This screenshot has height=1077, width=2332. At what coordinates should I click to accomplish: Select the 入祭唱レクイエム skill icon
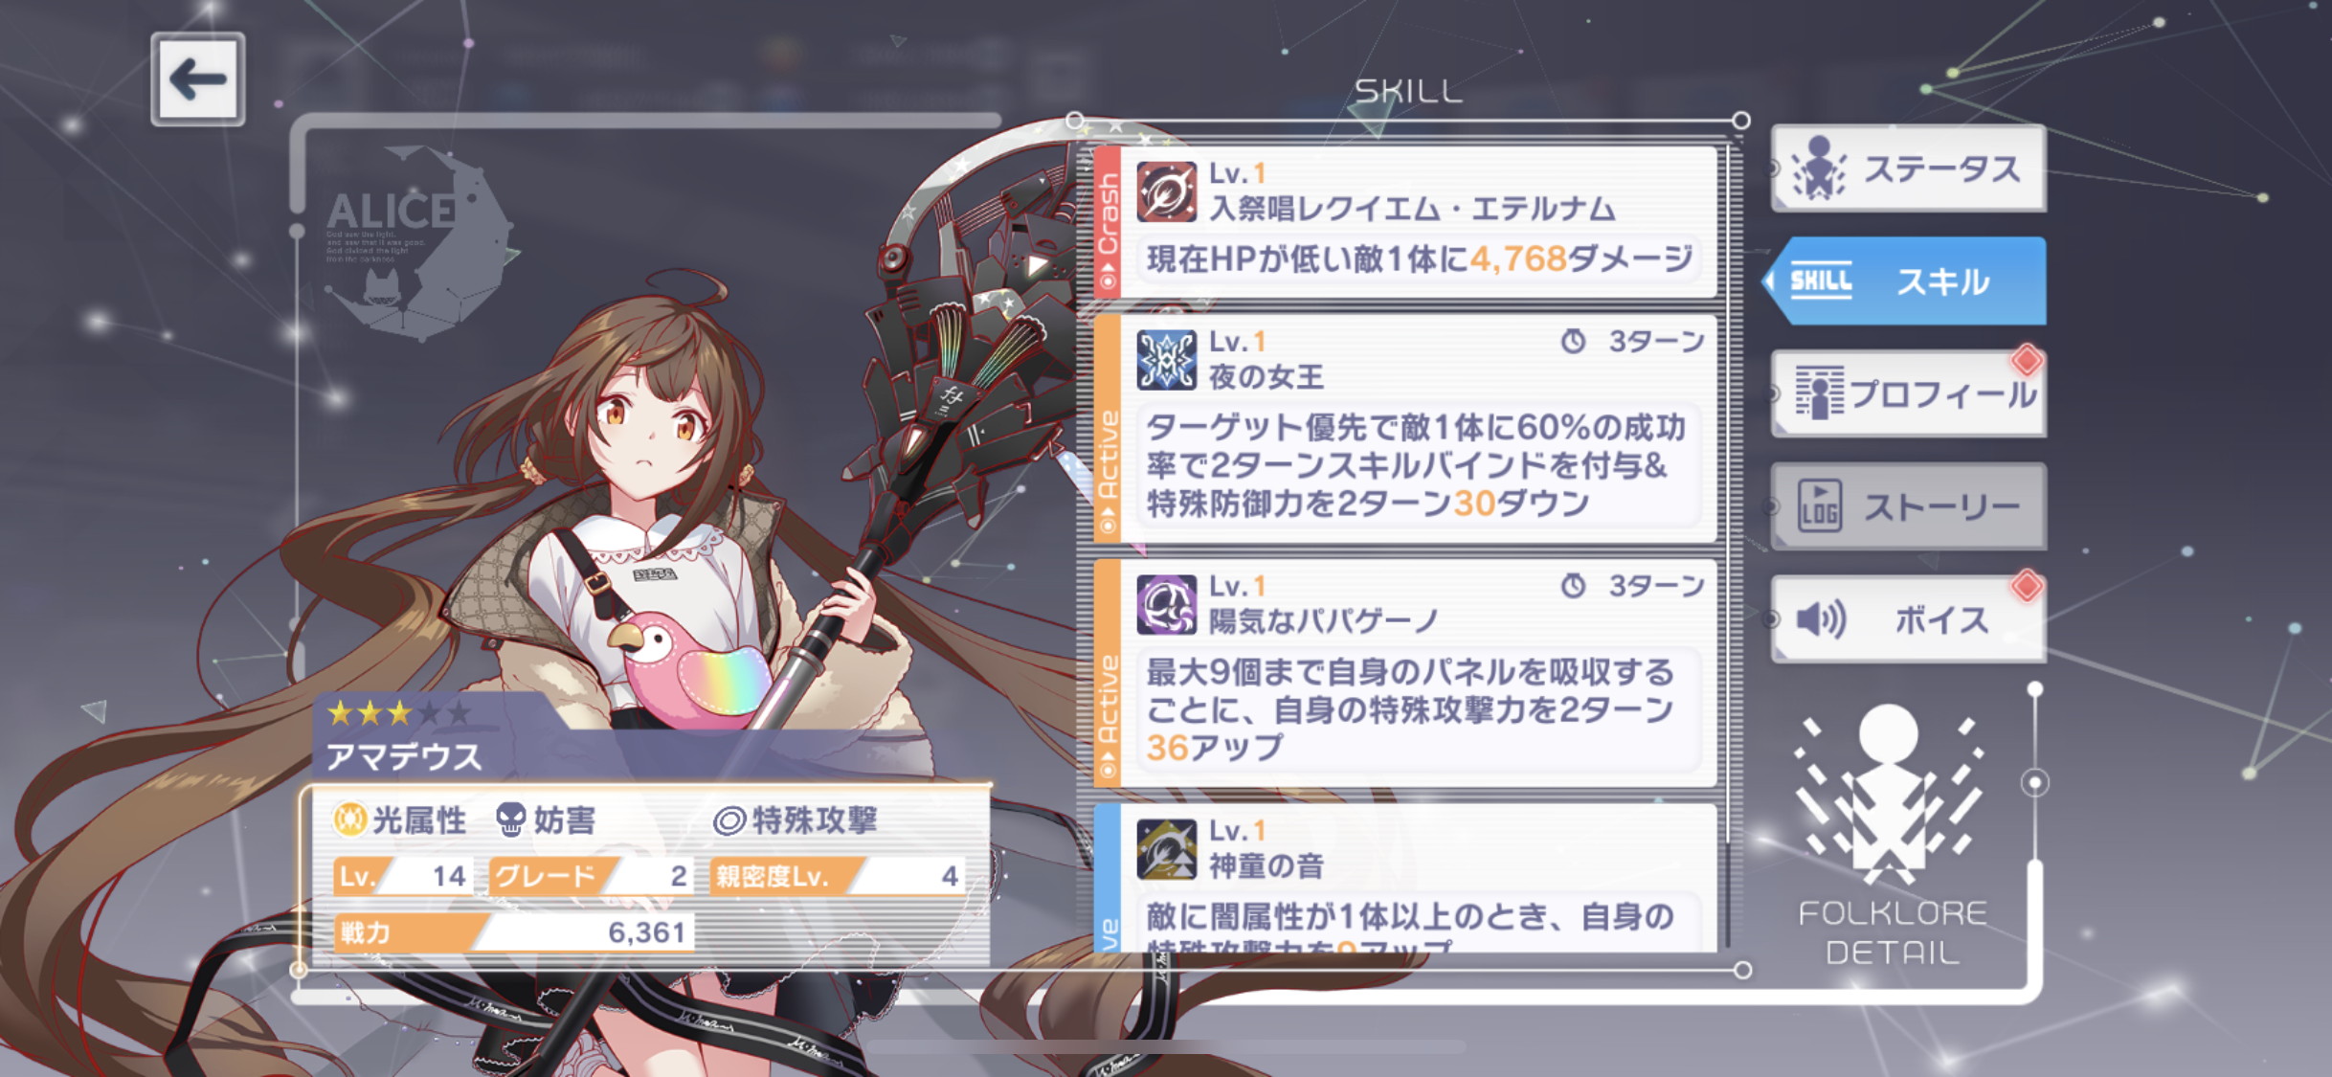1166,191
